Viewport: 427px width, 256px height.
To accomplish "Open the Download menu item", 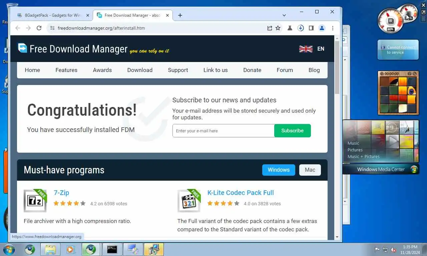I will click(x=140, y=70).
